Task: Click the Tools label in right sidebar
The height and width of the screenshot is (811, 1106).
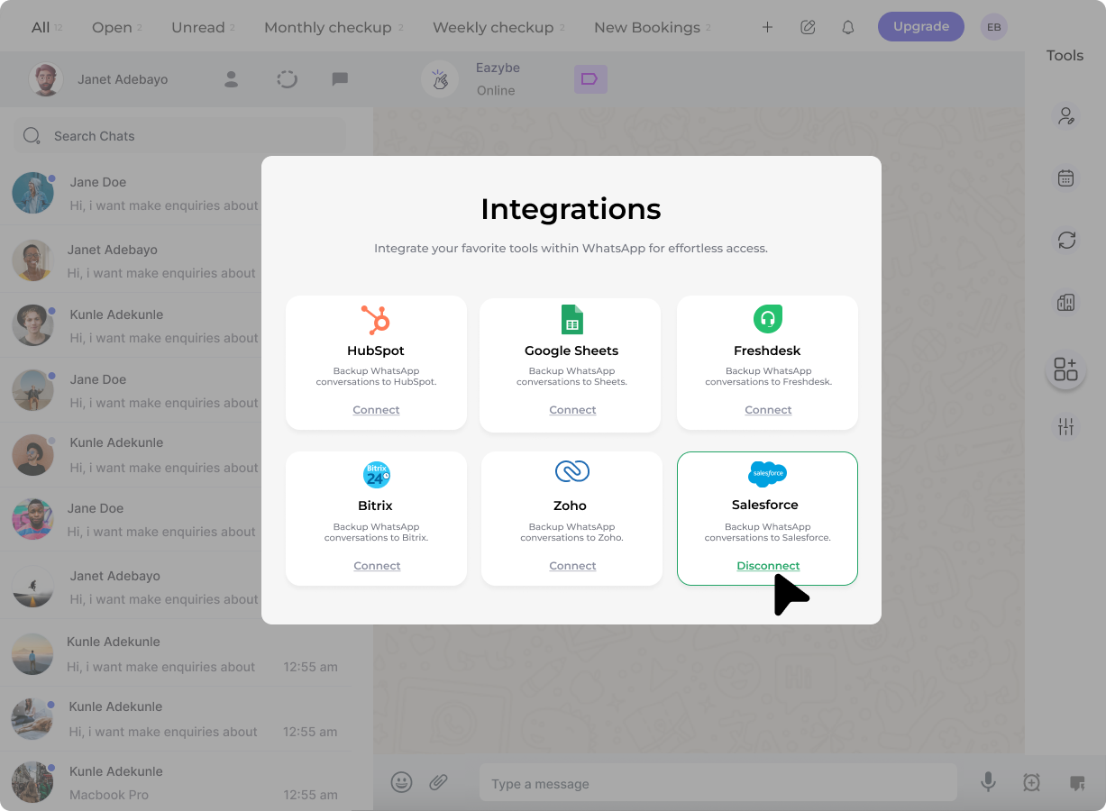Action: click(x=1065, y=56)
